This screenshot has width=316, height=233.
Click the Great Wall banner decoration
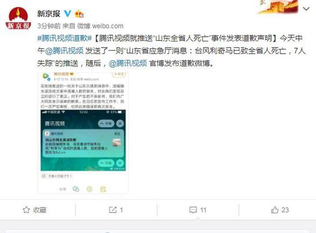pos(278,7)
